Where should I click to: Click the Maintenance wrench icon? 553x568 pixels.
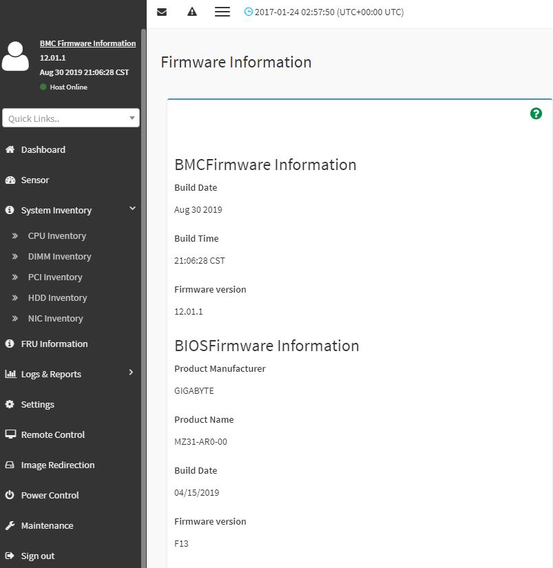pos(10,525)
